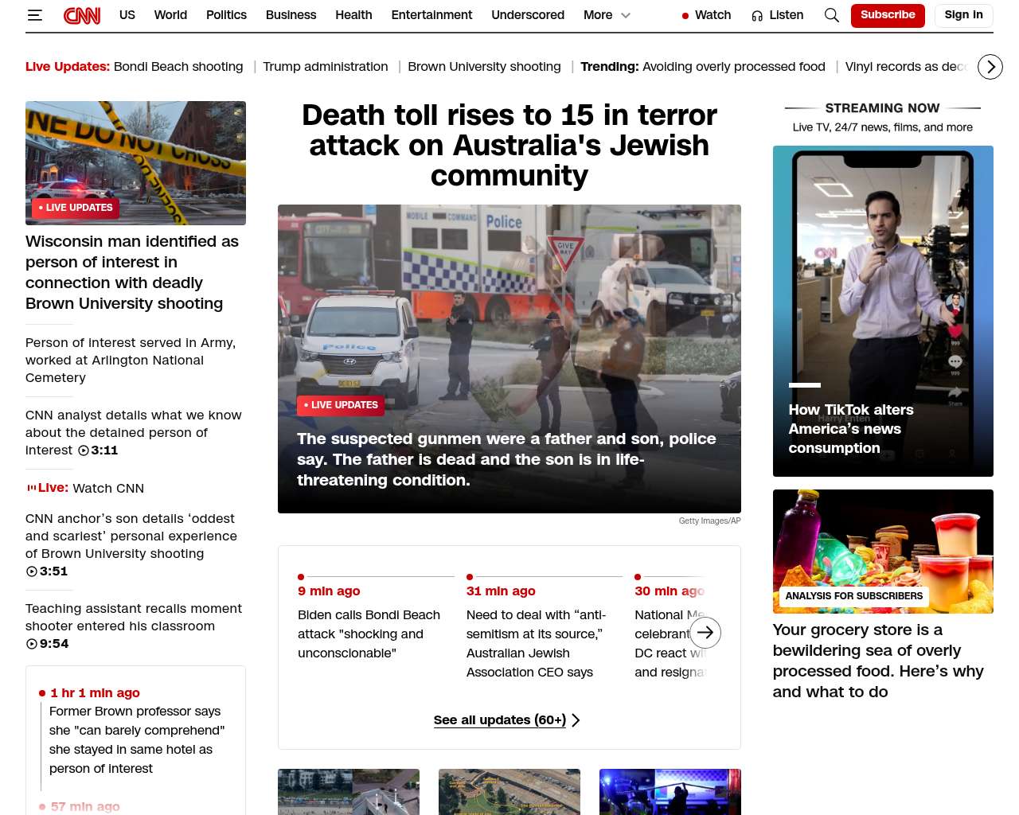Click the LIVE UPDATES badge on main image
Image resolution: width=1019 pixels, height=815 pixels.
tap(341, 405)
